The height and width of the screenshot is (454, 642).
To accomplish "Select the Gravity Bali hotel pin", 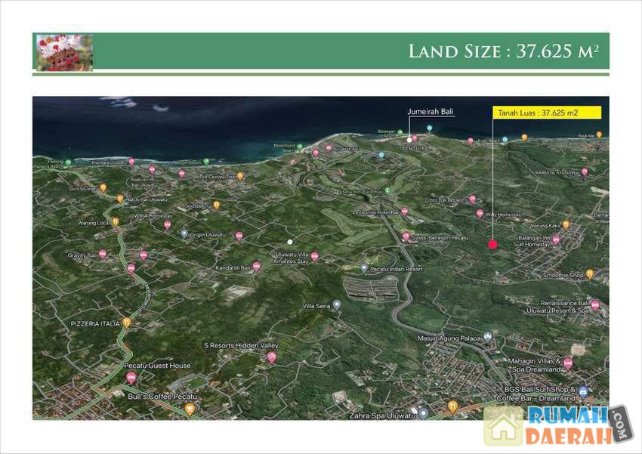I will (x=103, y=255).
